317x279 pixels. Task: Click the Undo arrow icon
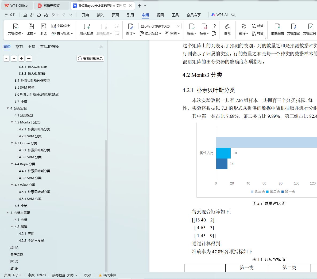(53, 15)
